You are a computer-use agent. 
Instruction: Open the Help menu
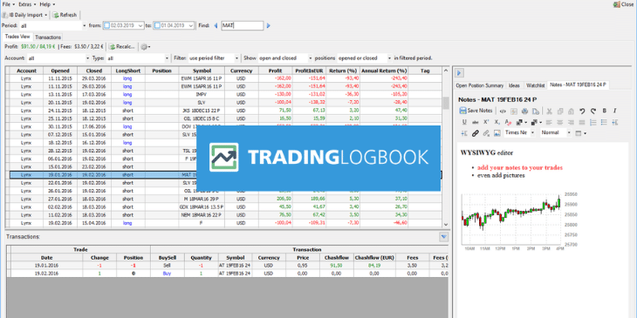(47, 4)
